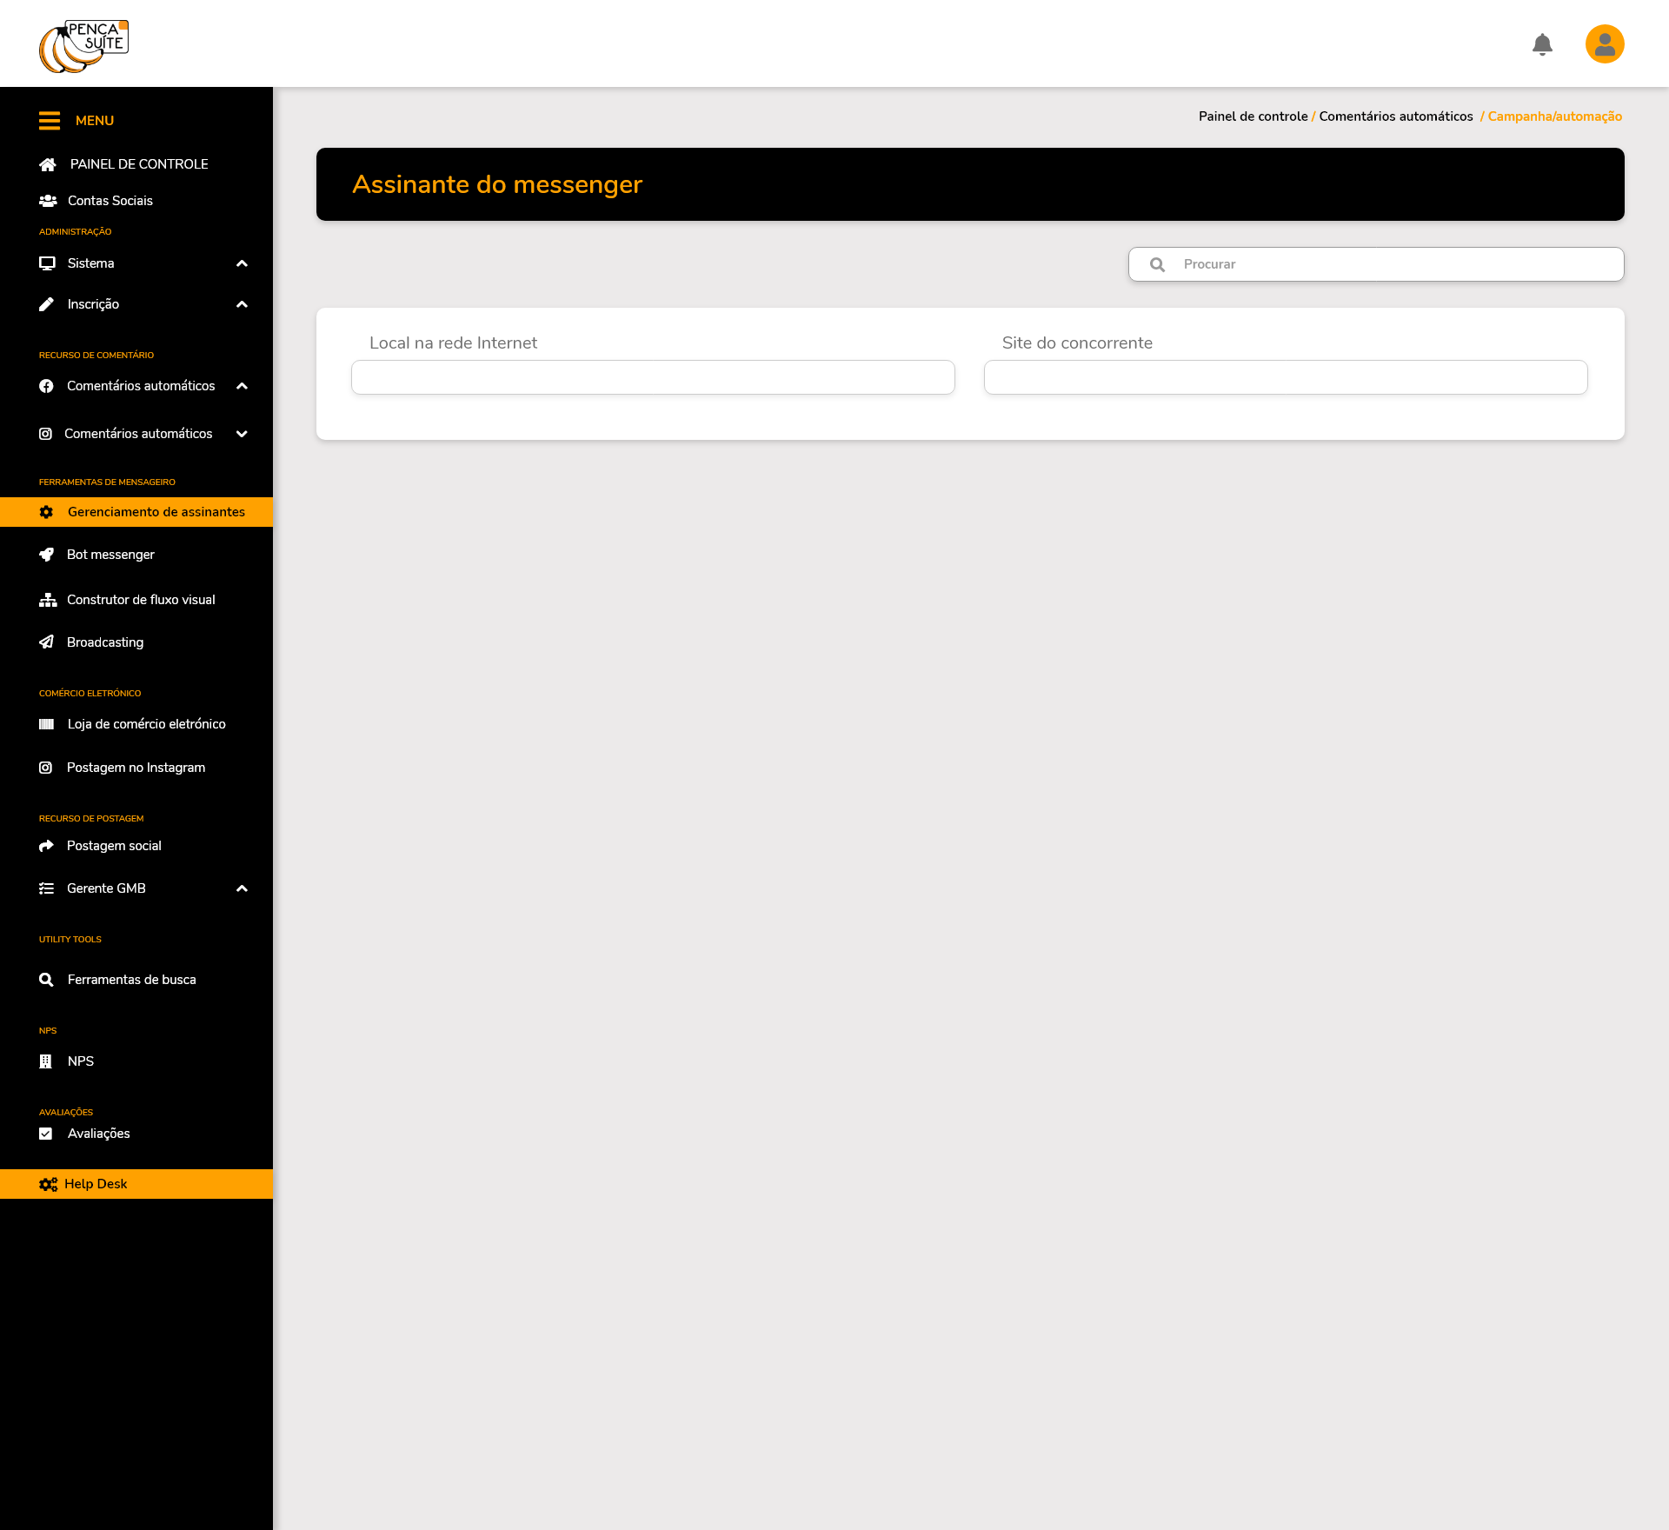
Task: Open Loja de comércio eletrónico menu item
Action: (146, 724)
